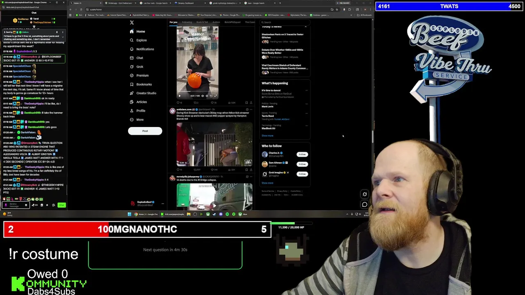This screenshot has width=525, height=295.
Task: Open options for MacBook Air trend
Action: [x=306, y=125]
